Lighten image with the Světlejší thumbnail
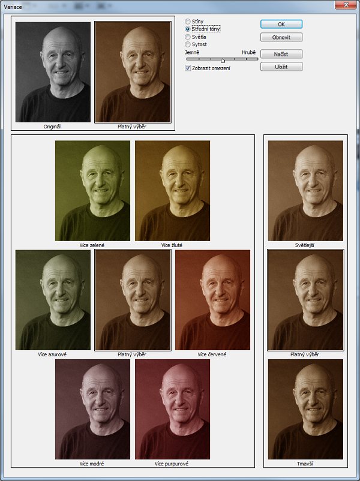Screen dimensions: 360x481 305,190
